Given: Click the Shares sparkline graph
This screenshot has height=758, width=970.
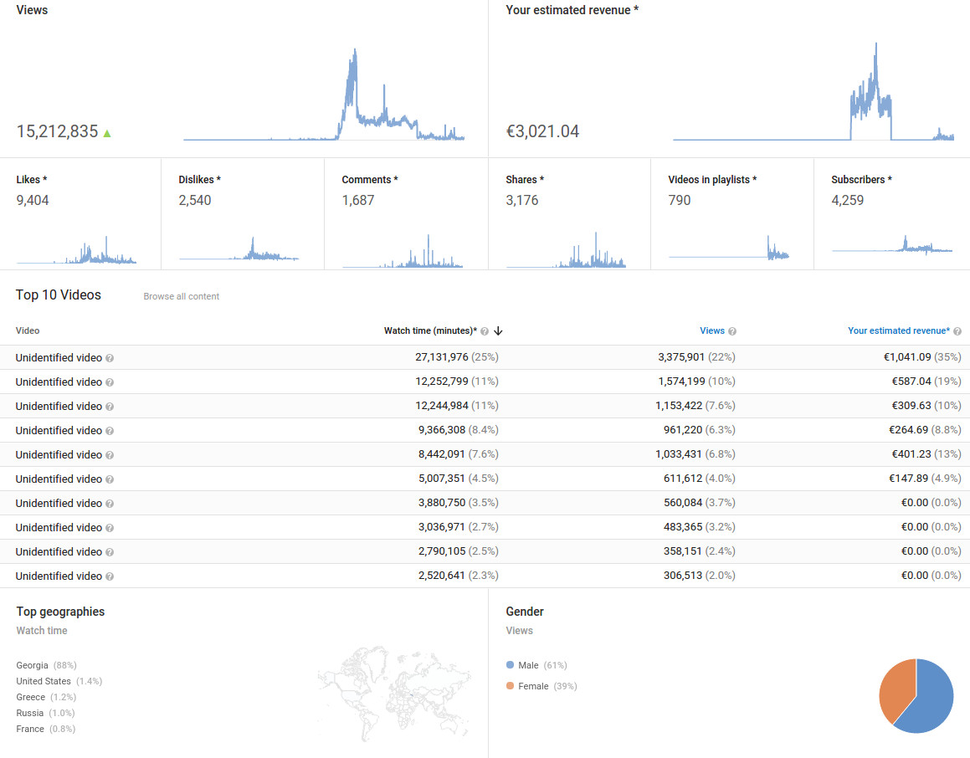Looking at the screenshot, I should point(566,250).
